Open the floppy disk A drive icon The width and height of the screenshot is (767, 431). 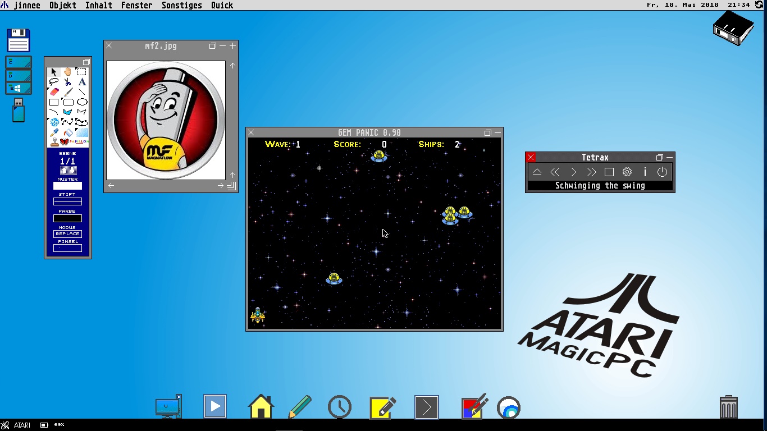click(19, 40)
